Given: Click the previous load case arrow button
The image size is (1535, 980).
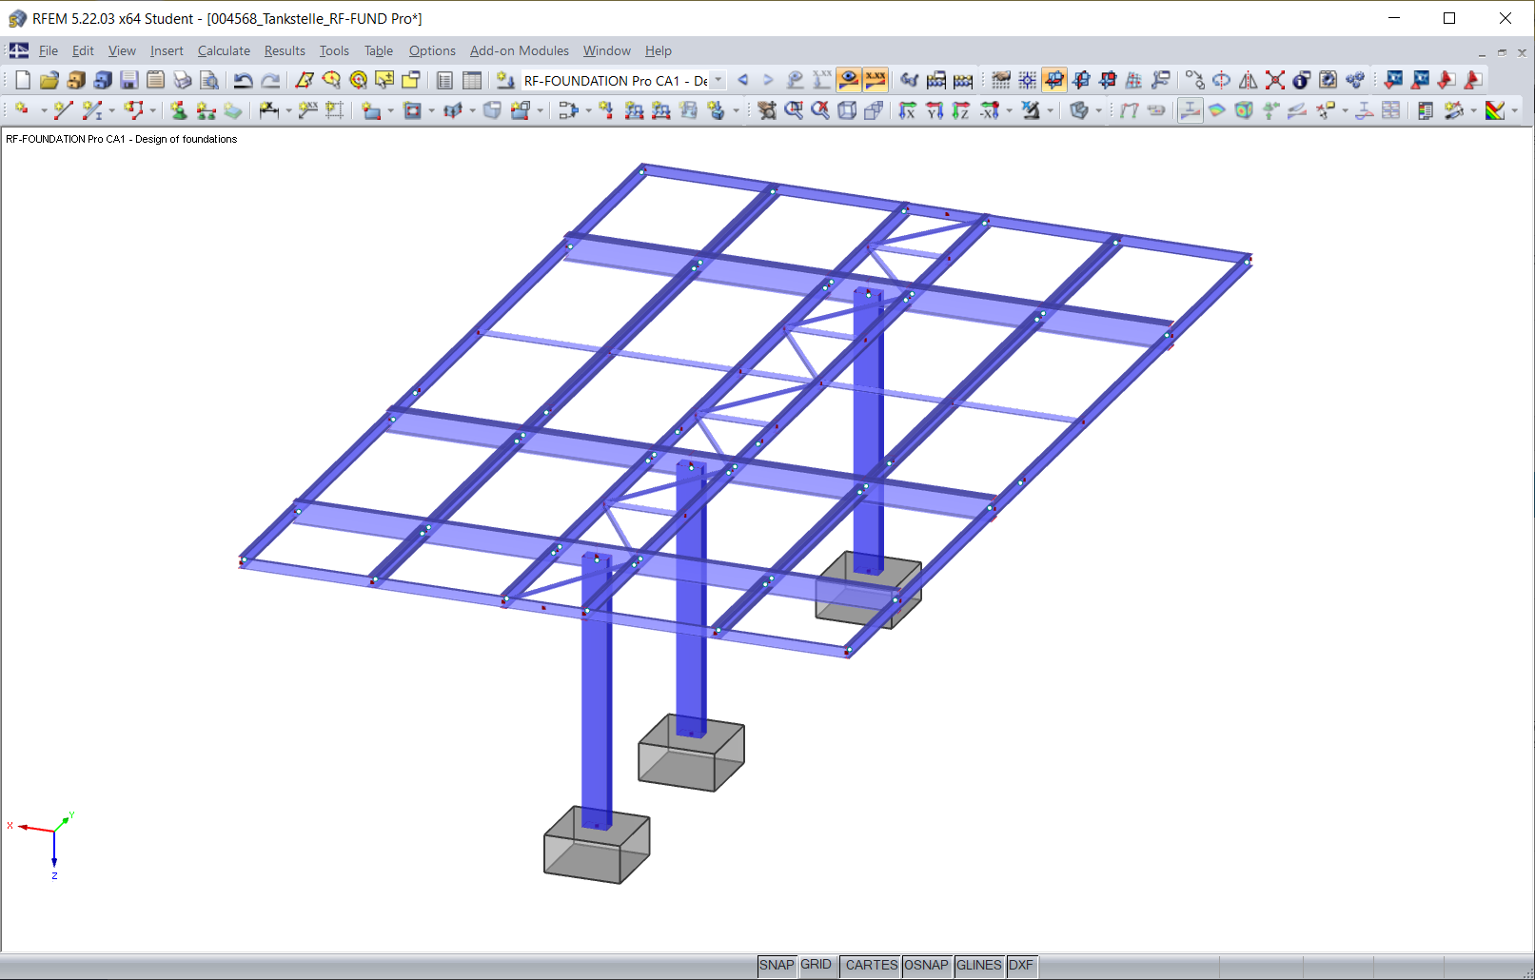Looking at the screenshot, I should (x=743, y=80).
